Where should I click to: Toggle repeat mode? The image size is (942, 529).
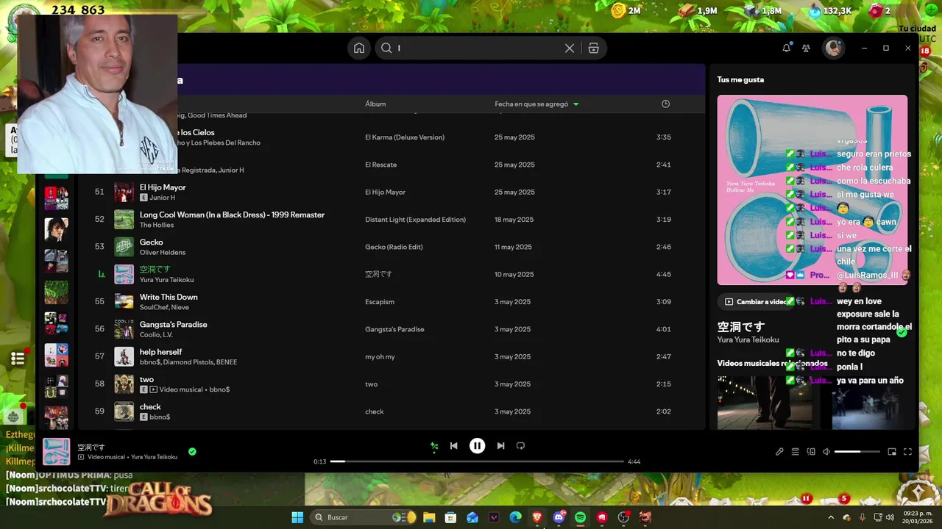click(x=520, y=446)
